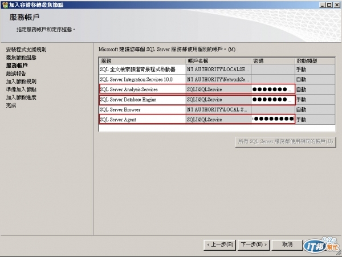Screen dimensions: 342x257
Task: Go to next step with 下一步(N)
Action: tap(254, 245)
